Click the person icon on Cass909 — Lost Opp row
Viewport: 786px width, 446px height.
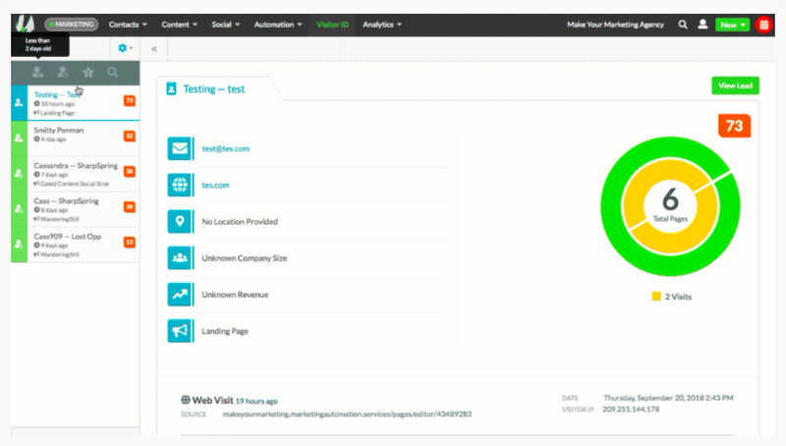[x=19, y=245]
